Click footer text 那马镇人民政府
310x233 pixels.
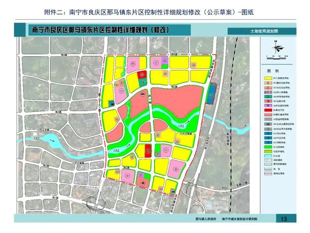(x=206, y=219)
